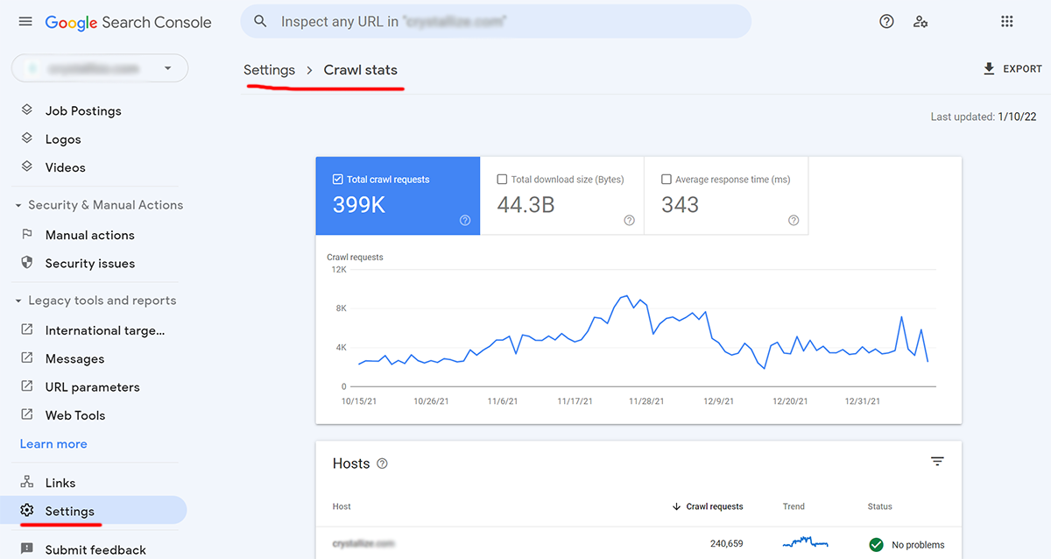Screen dimensions: 1051x559
Task: Open the Messages legacy tool
Action: coord(74,358)
